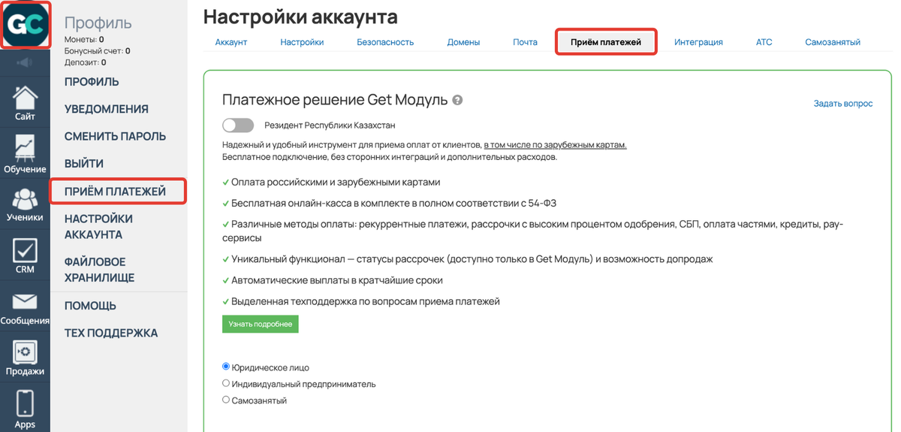Click ВЫЙТИ to log out
This screenshot has height=432, width=901.
pyautogui.click(x=84, y=164)
